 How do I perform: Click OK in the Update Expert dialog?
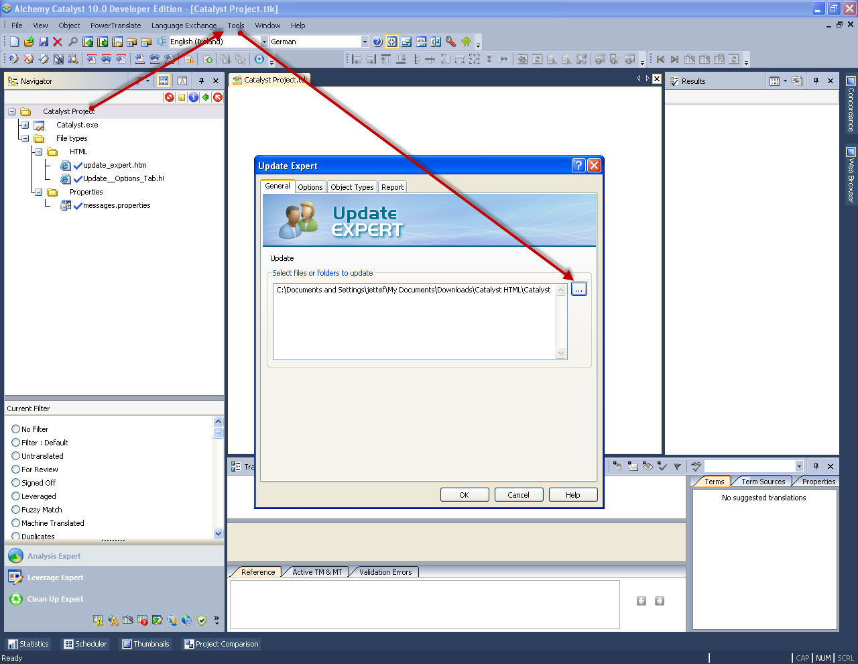pyautogui.click(x=464, y=494)
